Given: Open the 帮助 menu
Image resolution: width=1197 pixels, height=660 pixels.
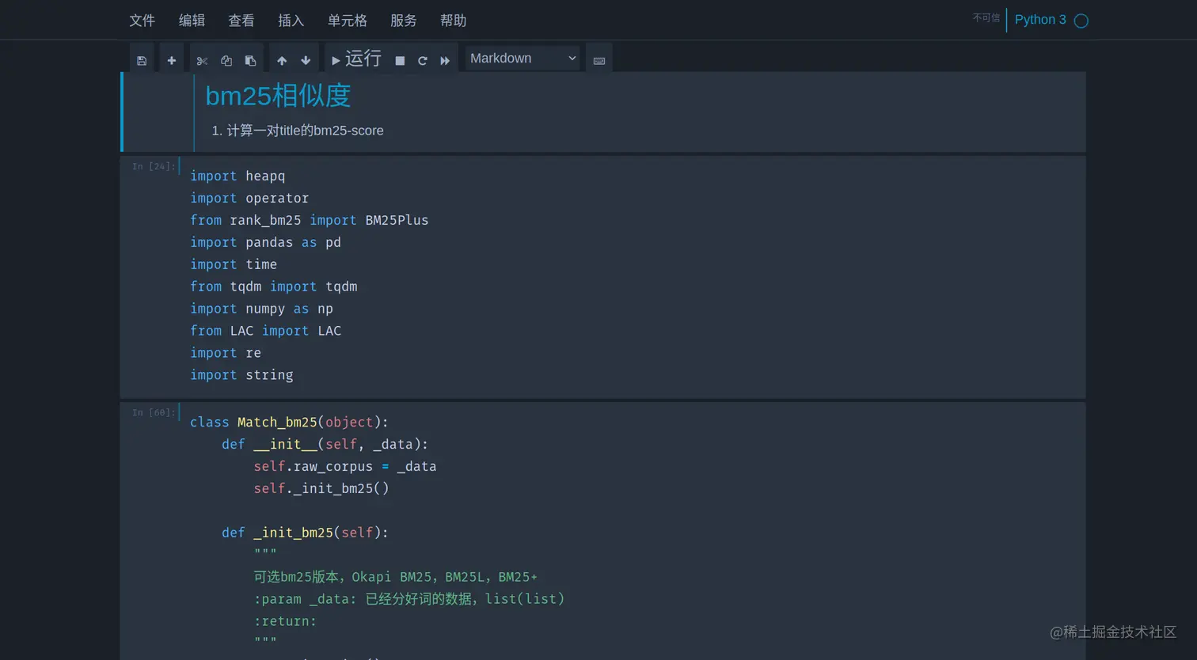Looking at the screenshot, I should pos(454,20).
